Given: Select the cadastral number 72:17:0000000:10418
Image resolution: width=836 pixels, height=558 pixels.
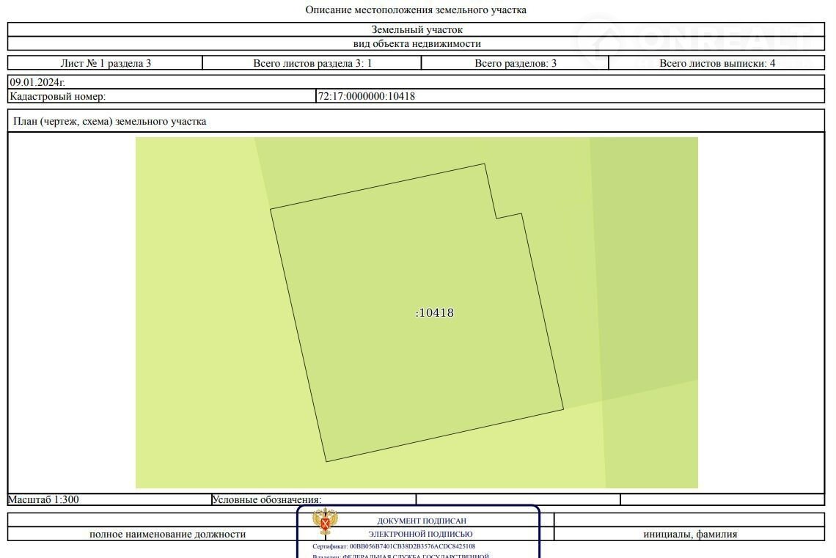Looking at the screenshot, I should coord(366,96).
